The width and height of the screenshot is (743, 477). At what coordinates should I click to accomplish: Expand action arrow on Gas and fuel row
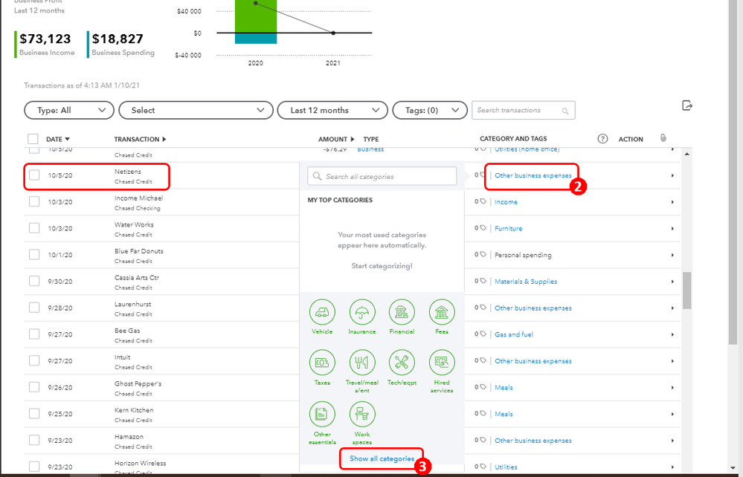point(672,334)
